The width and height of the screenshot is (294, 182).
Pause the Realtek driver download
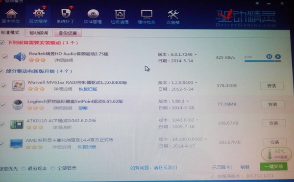coord(269,56)
